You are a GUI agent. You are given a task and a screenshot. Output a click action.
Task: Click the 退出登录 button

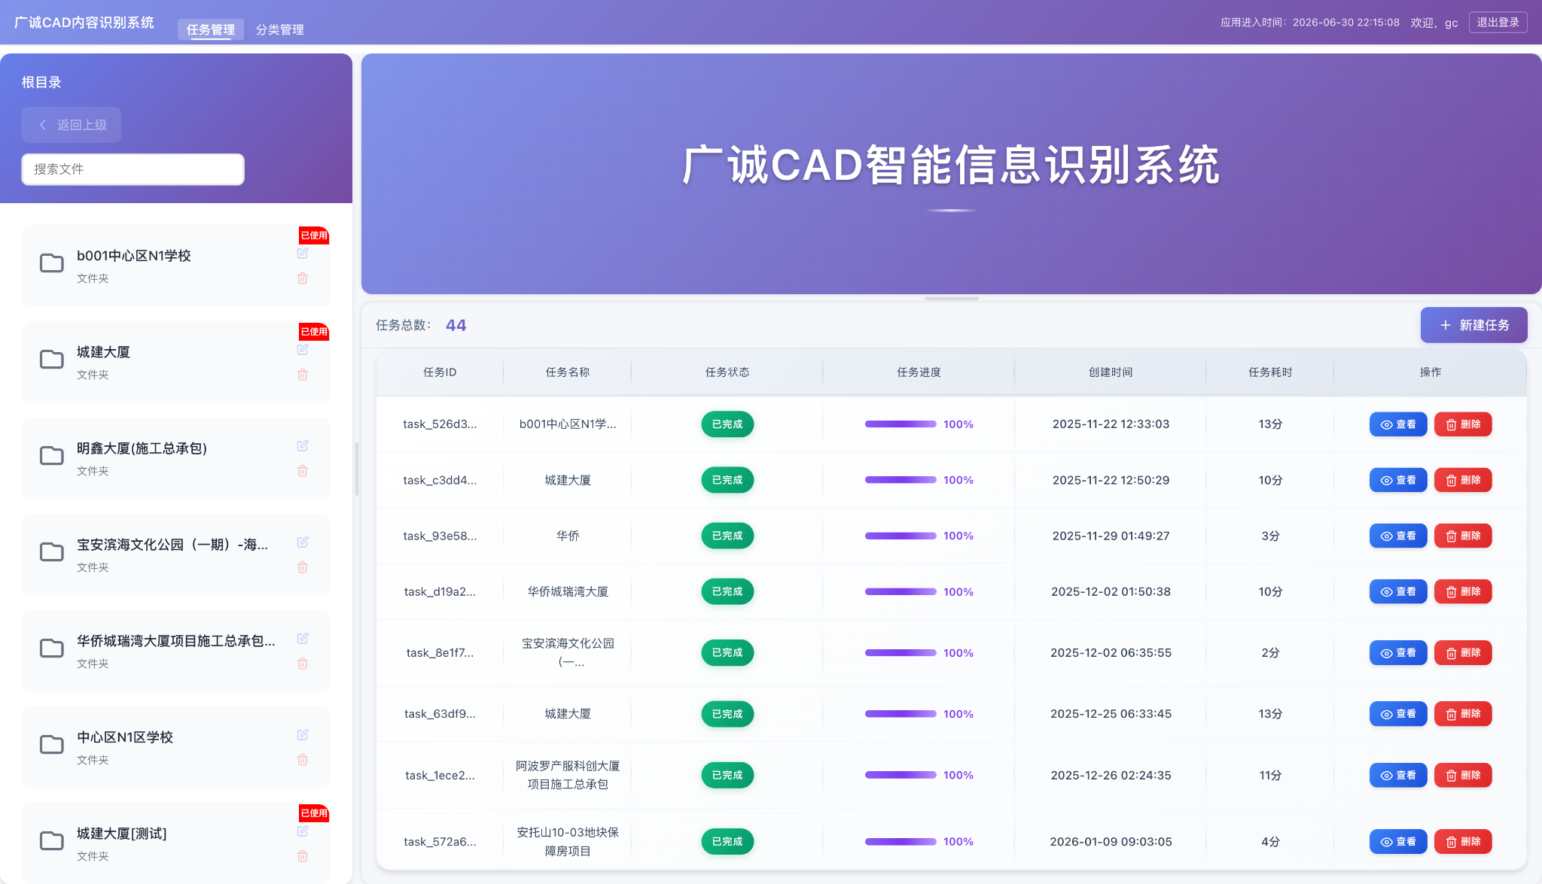click(1498, 23)
